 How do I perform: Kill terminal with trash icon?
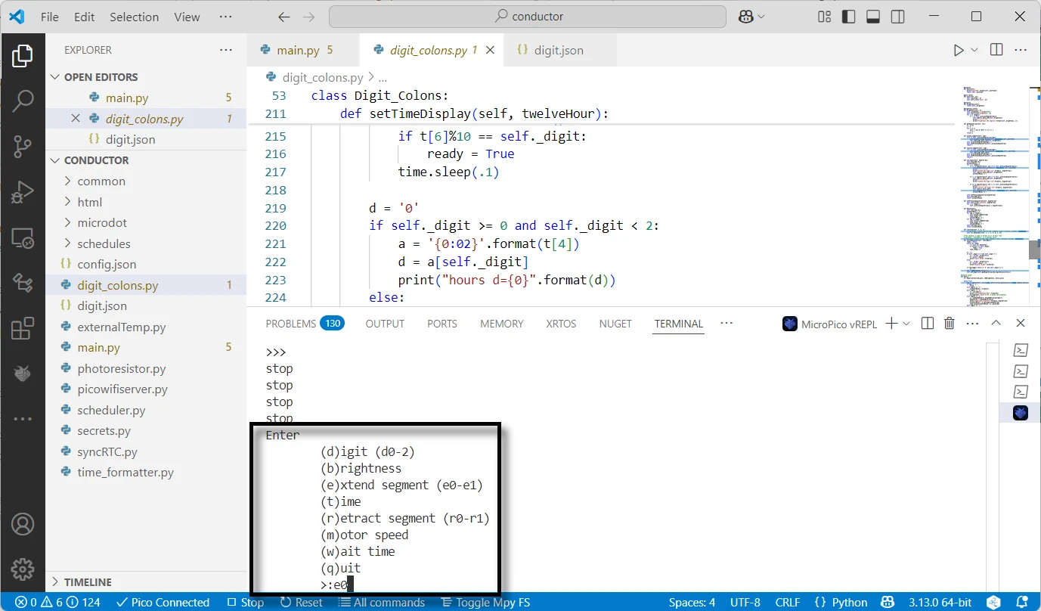[x=950, y=324]
